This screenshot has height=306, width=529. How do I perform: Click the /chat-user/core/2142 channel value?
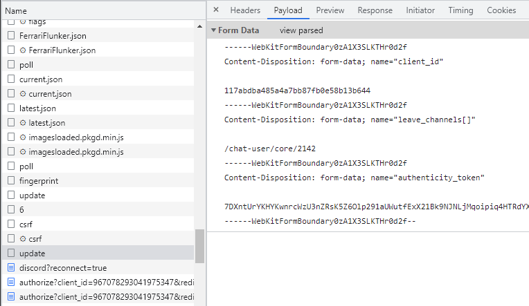(x=270, y=149)
